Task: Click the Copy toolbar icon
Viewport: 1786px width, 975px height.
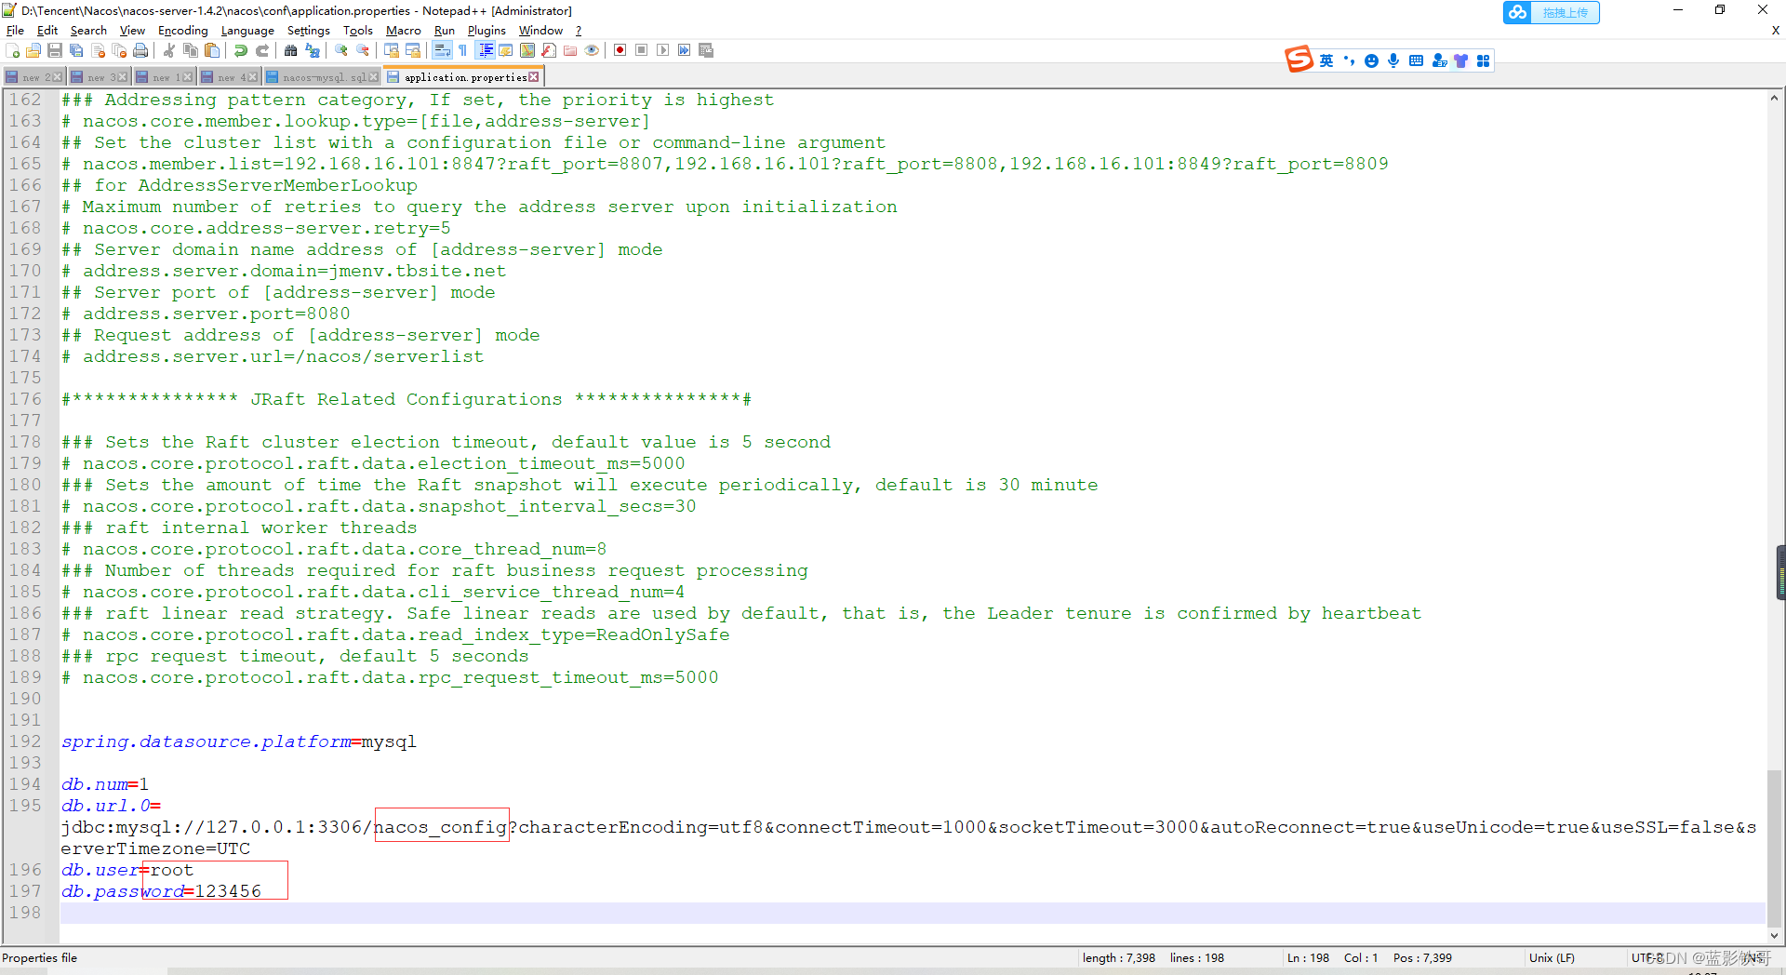Action: coord(191,50)
